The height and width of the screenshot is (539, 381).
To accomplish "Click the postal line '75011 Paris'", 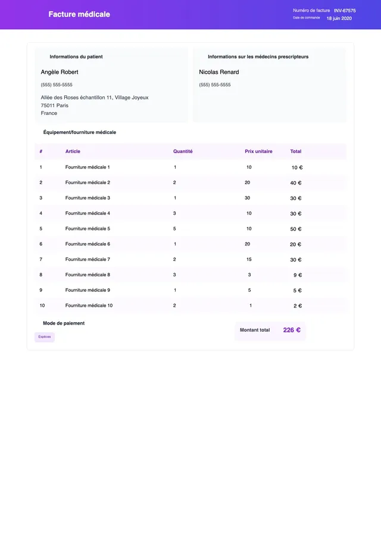I will 55,105.
